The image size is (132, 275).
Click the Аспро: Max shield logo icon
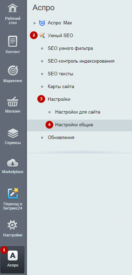(42, 23)
